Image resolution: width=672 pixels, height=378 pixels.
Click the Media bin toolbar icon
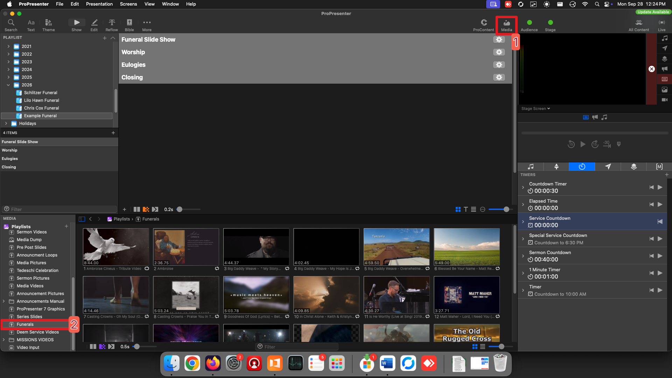pos(506,25)
